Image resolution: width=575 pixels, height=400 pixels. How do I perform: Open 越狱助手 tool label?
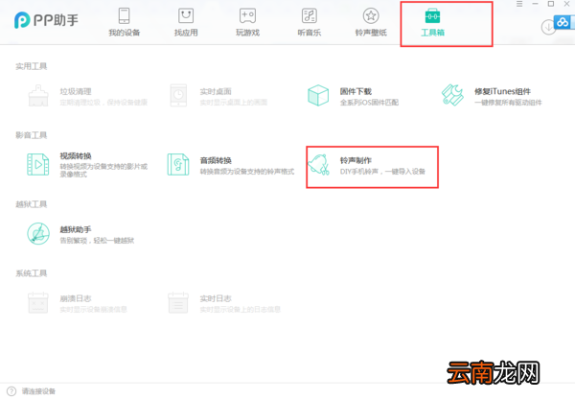pos(76,229)
